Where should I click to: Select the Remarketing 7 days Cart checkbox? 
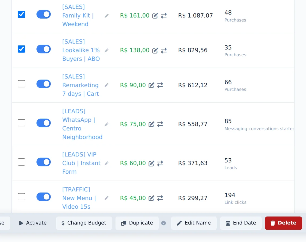click(21, 84)
